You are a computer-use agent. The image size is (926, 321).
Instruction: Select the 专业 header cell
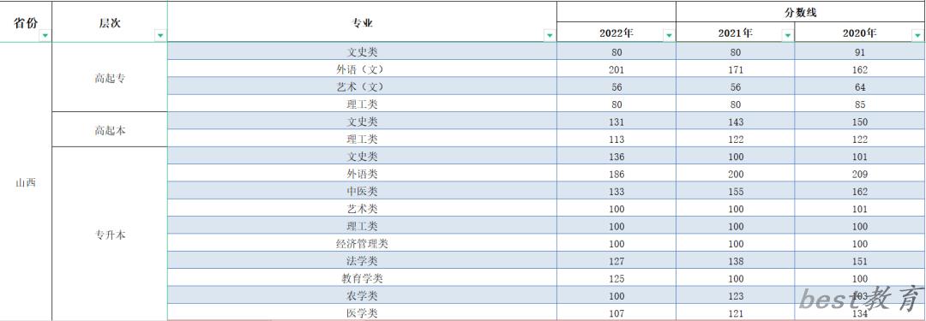click(x=362, y=22)
